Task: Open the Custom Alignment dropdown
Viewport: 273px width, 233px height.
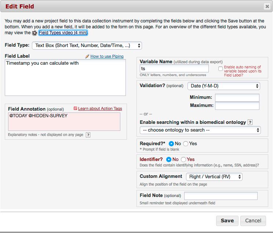Action: tap(214, 177)
